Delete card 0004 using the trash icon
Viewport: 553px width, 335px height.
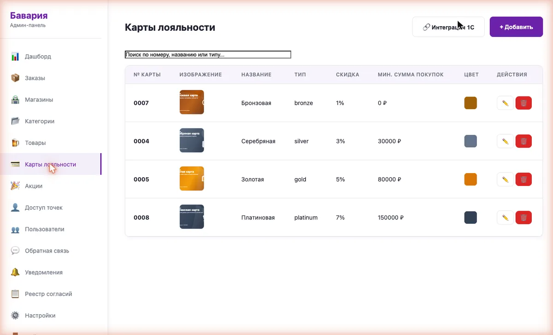pos(524,141)
